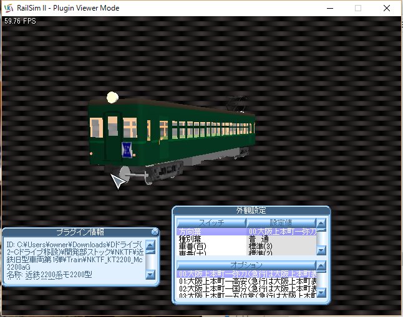Click the train's round headlight
Viewport: 403px width, 317px height.
point(112,98)
